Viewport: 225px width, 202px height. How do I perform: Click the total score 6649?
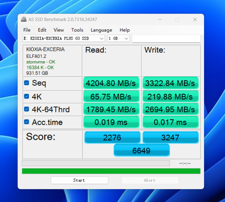click(142, 150)
